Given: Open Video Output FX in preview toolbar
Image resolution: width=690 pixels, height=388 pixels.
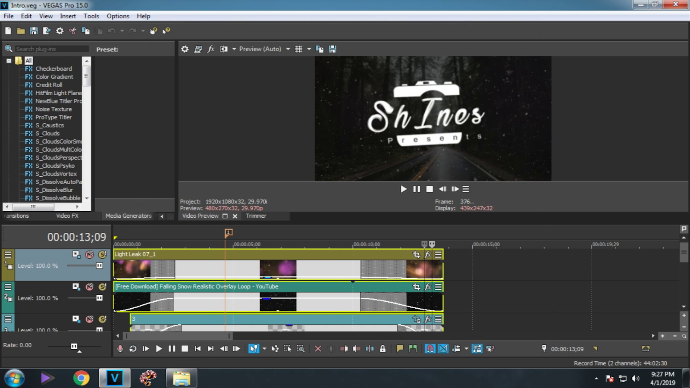Looking at the screenshot, I should (211, 49).
